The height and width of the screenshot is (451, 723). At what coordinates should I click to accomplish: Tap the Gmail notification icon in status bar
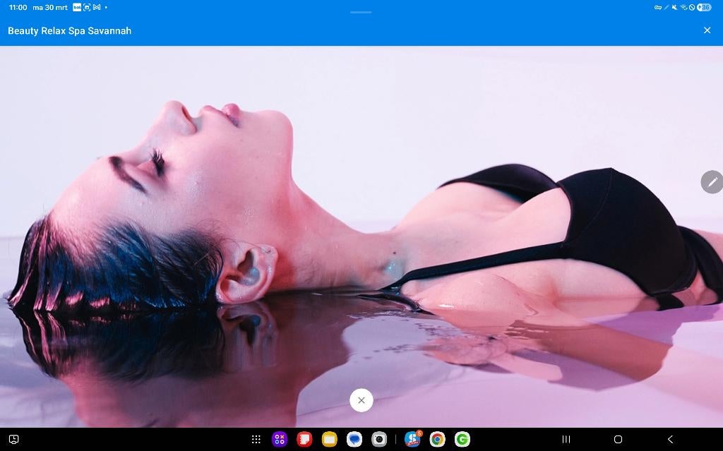[x=97, y=7]
